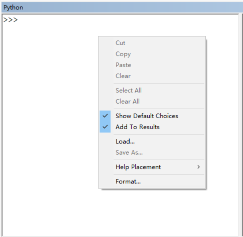Click the Save As... menu entry
Viewport: 243px width, 237px height.
[x=129, y=153]
